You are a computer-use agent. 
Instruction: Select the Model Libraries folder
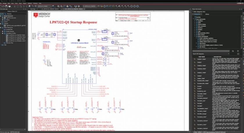point(10,31)
